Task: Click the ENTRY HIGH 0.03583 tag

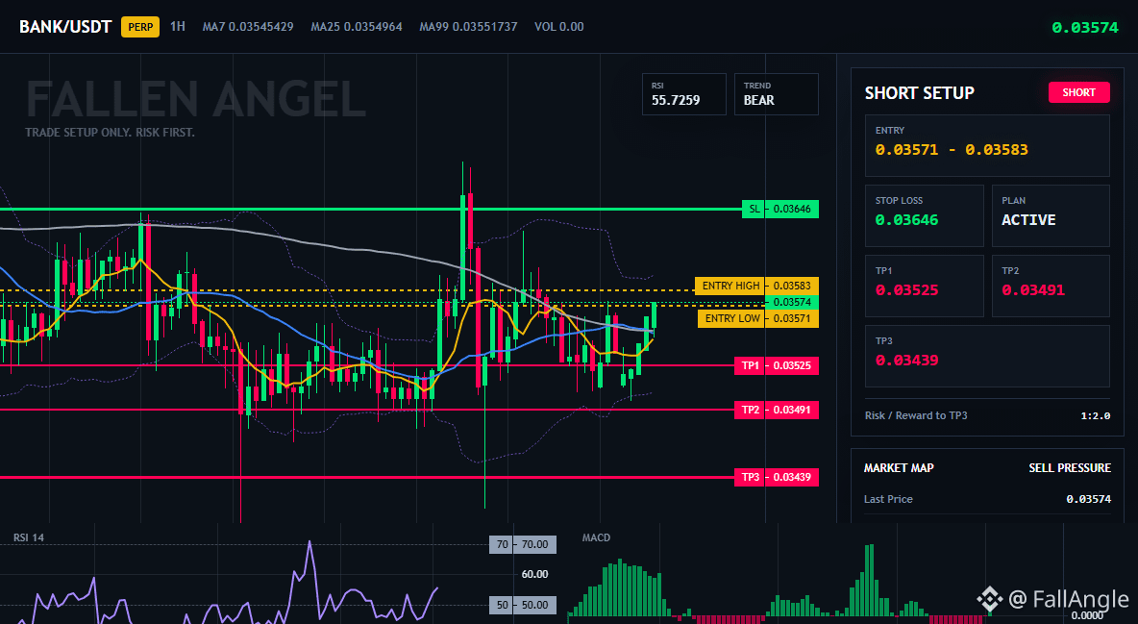Action: [x=756, y=286]
